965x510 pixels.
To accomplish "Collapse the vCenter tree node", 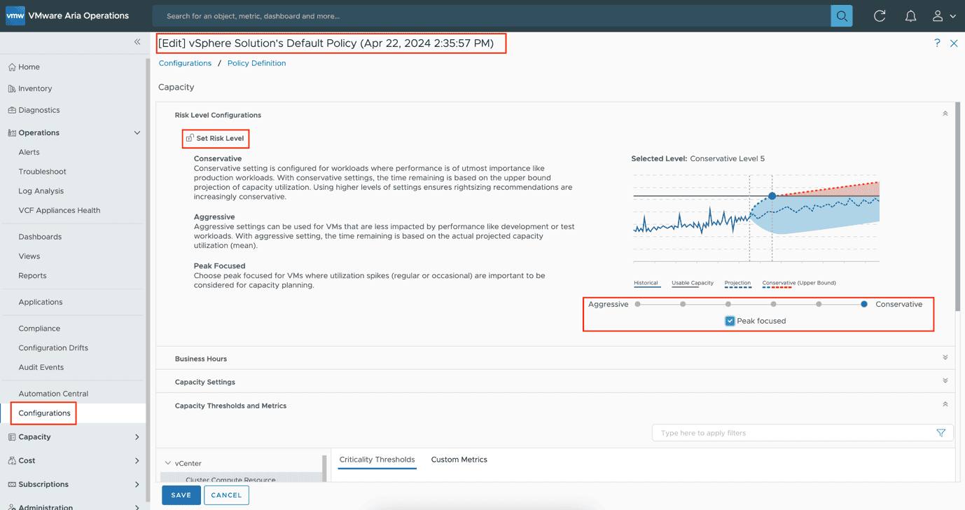I will [x=168, y=463].
